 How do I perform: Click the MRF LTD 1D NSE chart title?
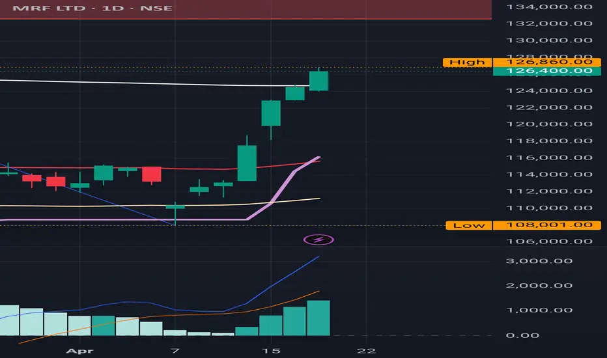[x=92, y=8]
